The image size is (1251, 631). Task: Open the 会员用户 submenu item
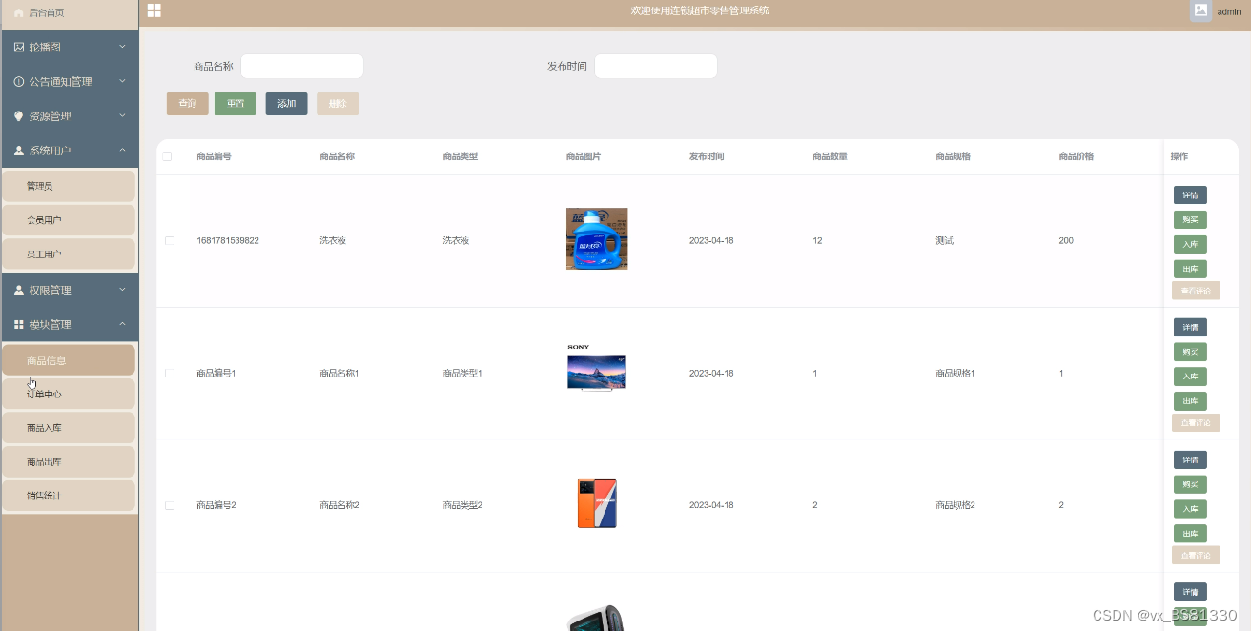69,220
